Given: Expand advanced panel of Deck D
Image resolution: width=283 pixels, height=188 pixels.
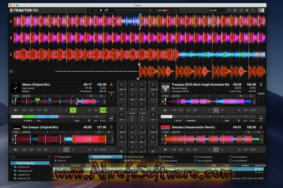Looking at the screenshot, I should 261,150.
